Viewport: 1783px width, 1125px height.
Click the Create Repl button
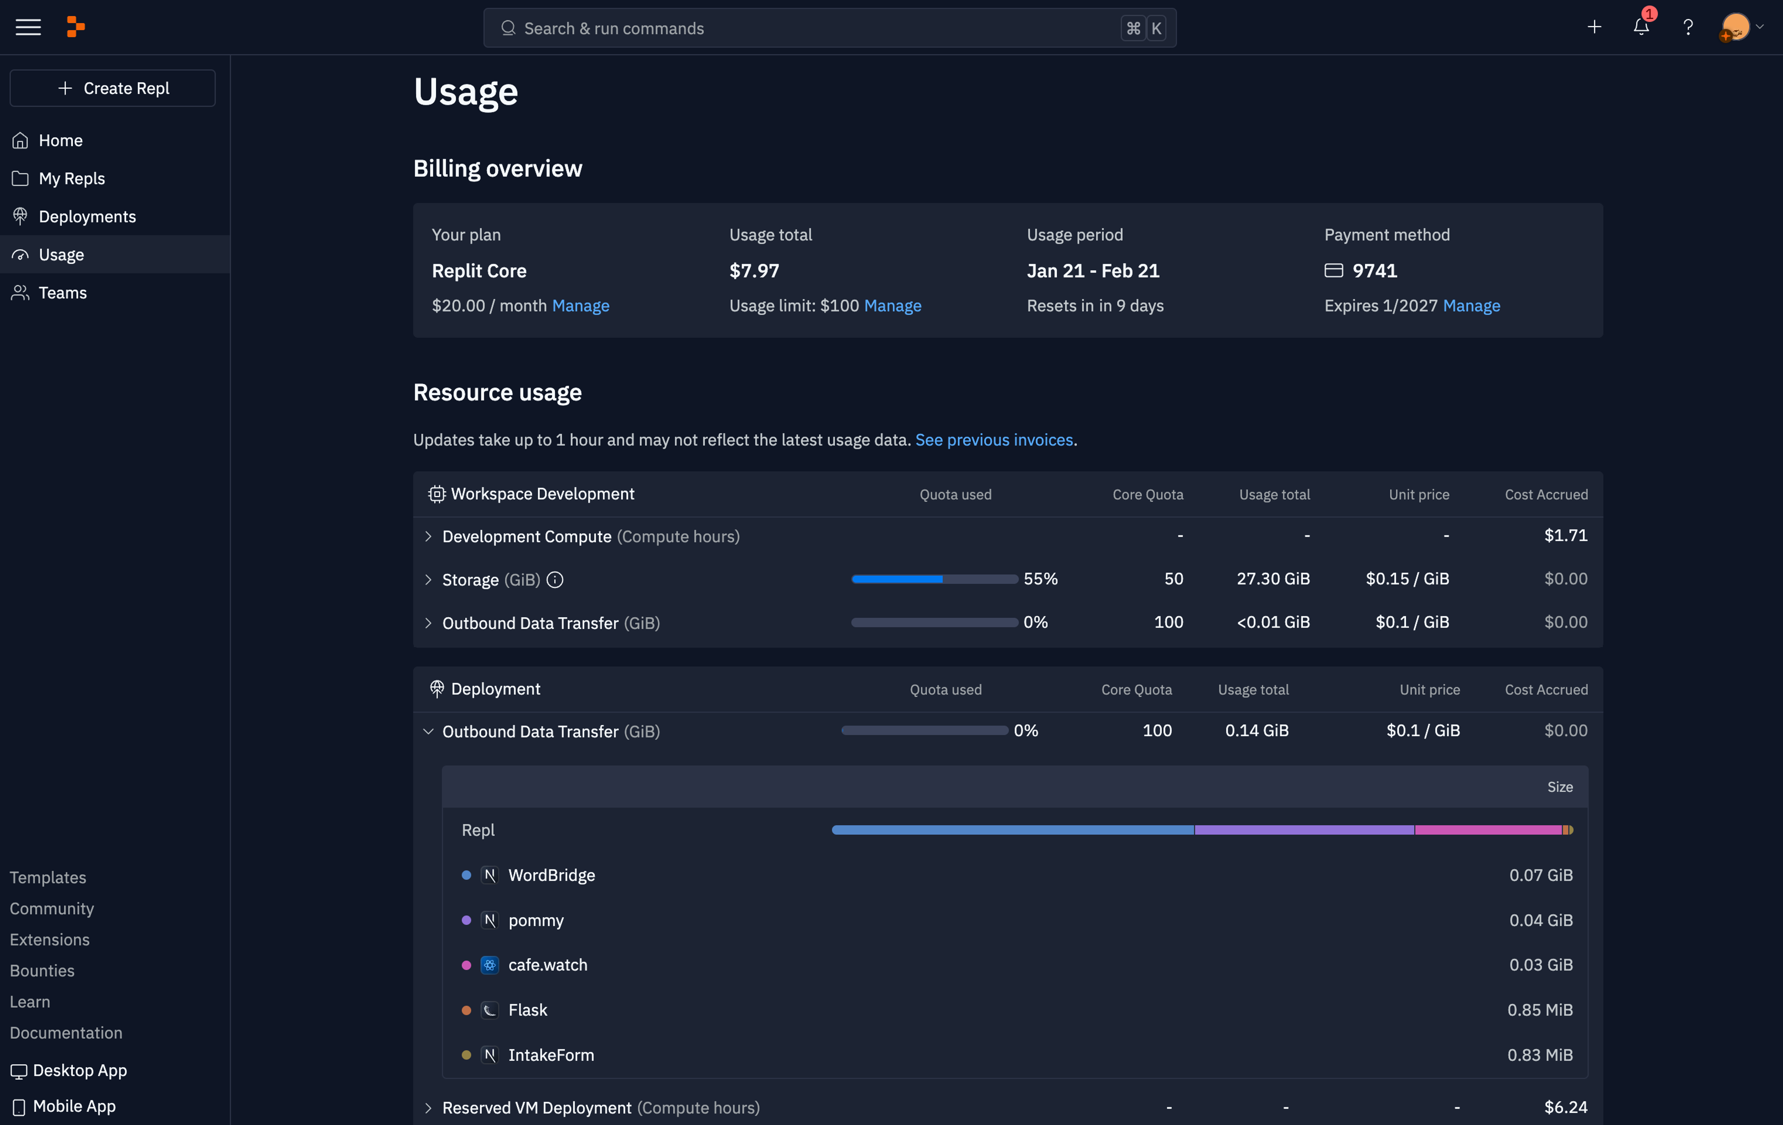point(112,88)
